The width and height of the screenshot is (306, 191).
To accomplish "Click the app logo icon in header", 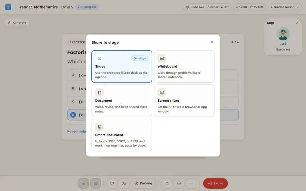I will tap(8, 7).
